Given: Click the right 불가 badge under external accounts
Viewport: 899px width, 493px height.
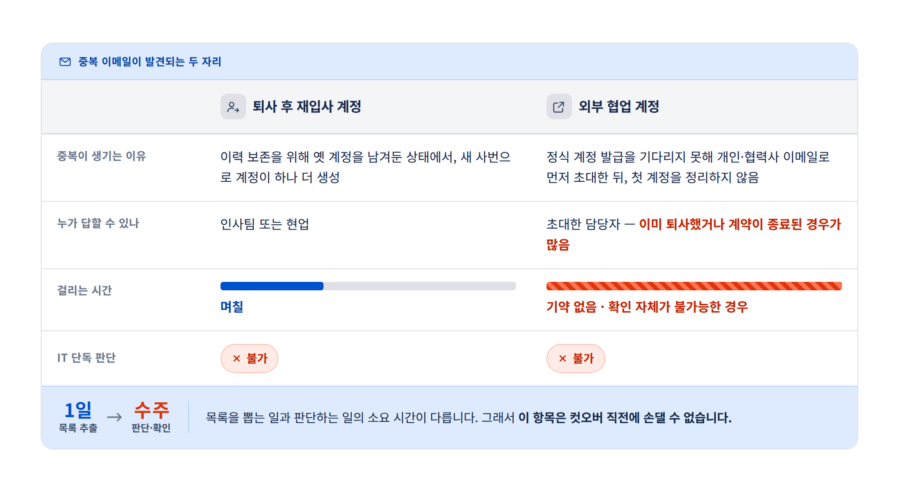Looking at the screenshot, I should click(575, 359).
